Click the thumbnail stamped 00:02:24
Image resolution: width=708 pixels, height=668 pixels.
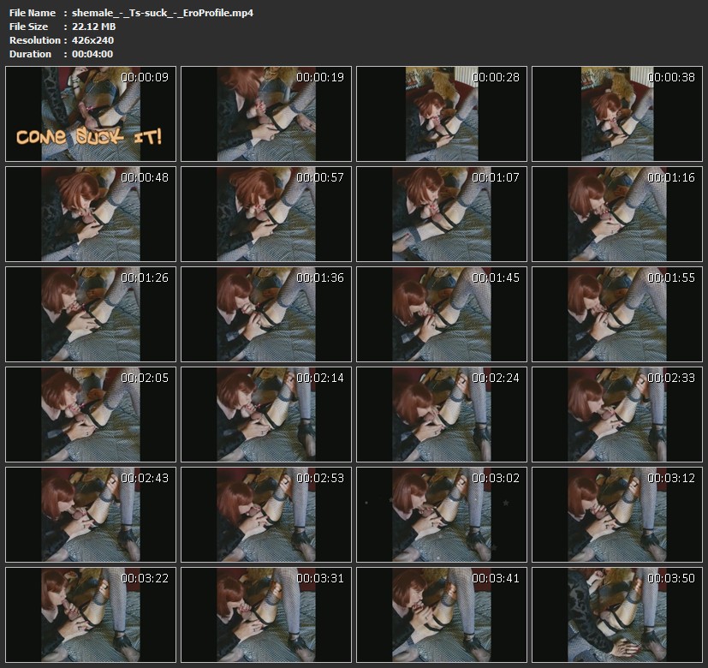pyautogui.click(x=442, y=415)
